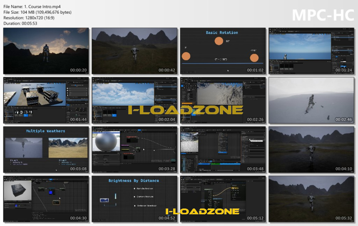Screen dimensions: 358x226
Task: Open the Multiple Weathers thumbnail at 00:03:08
Action: pos(46,150)
